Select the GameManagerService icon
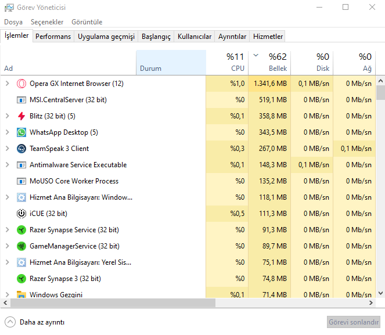The width and height of the screenshot is (385, 335). 21,246
